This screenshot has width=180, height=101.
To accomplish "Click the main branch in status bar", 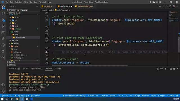I will [x=5, y=96].
